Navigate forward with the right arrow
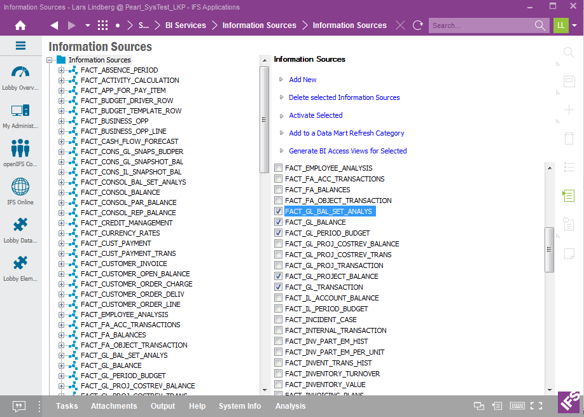This screenshot has height=417, width=584. point(71,25)
